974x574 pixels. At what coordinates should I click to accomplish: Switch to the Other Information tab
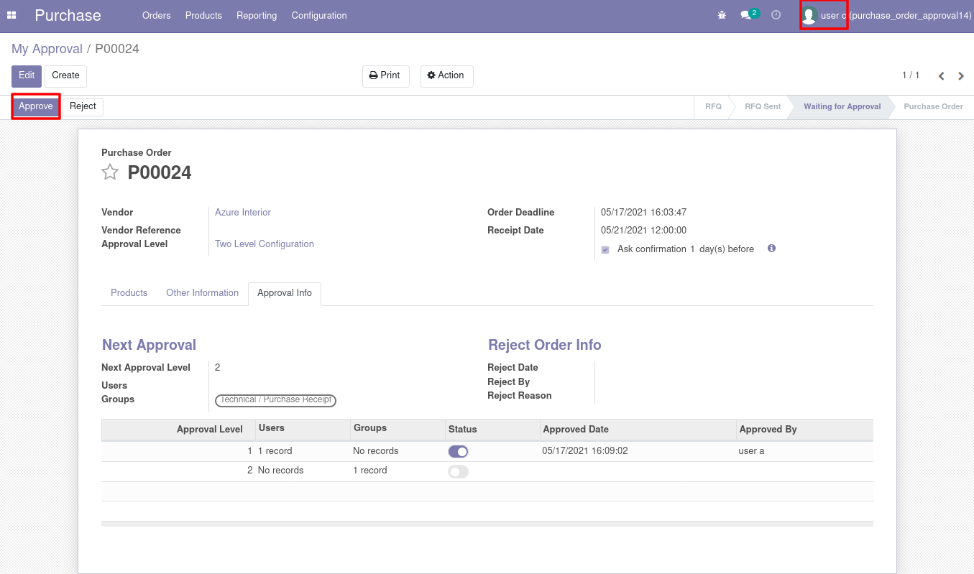[x=202, y=293]
